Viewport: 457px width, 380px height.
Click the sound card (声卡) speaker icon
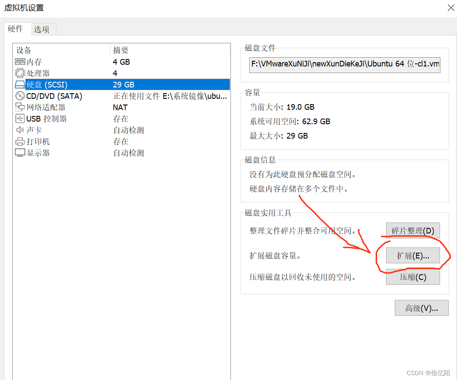coord(20,130)
